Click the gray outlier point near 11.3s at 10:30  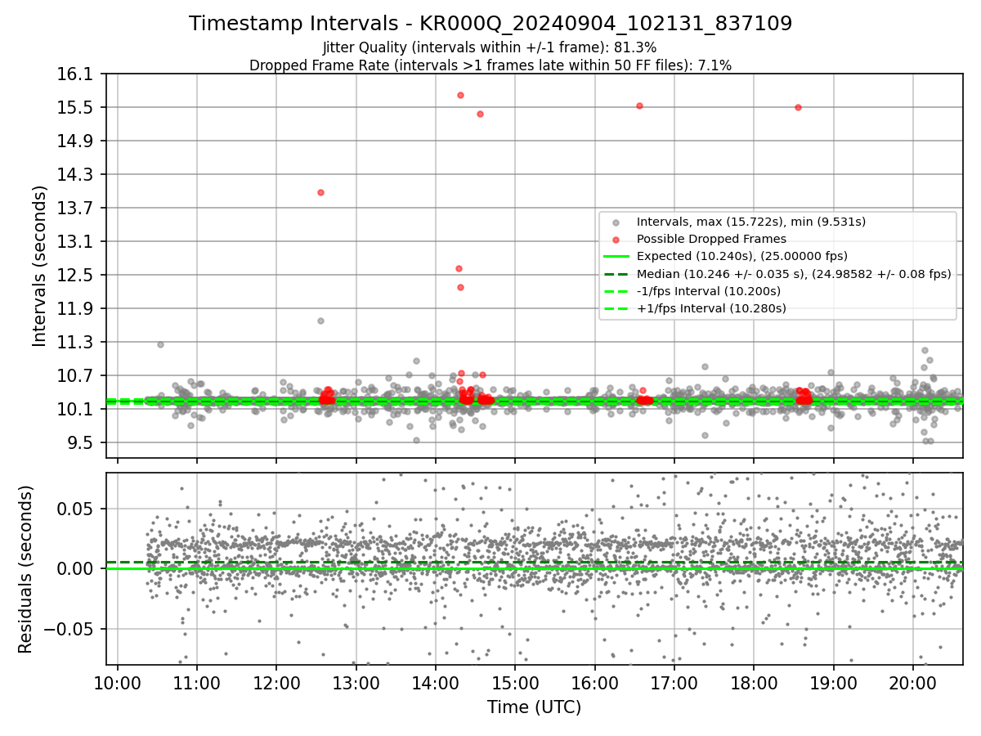click(x=160, y=344)
